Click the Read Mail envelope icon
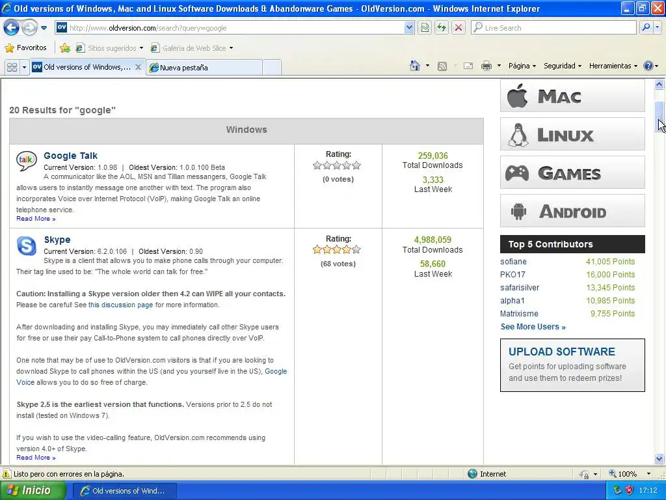Screen dimensions: 666x500 [468, 66]
